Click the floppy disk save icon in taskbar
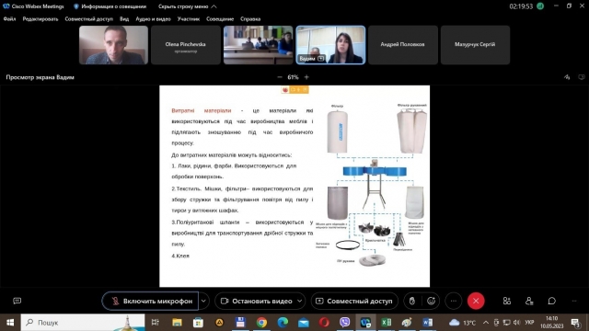 240,323
